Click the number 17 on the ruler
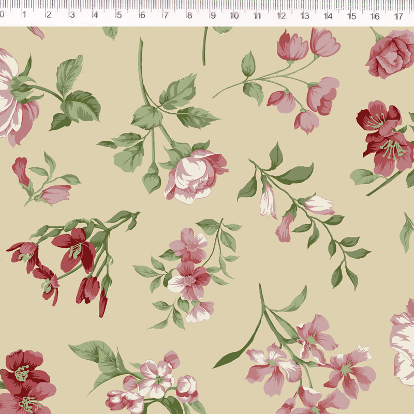Image resolution: width=414 pixels, height=414 pixels. (x=398, y=16)
